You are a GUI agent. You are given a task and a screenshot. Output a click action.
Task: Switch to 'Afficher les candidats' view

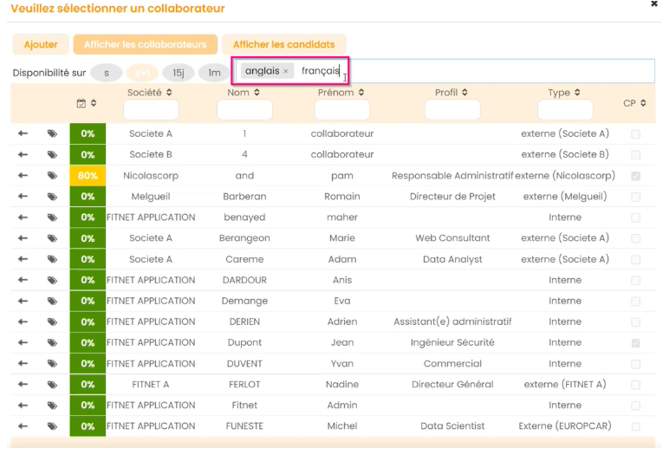pos(283,44)
